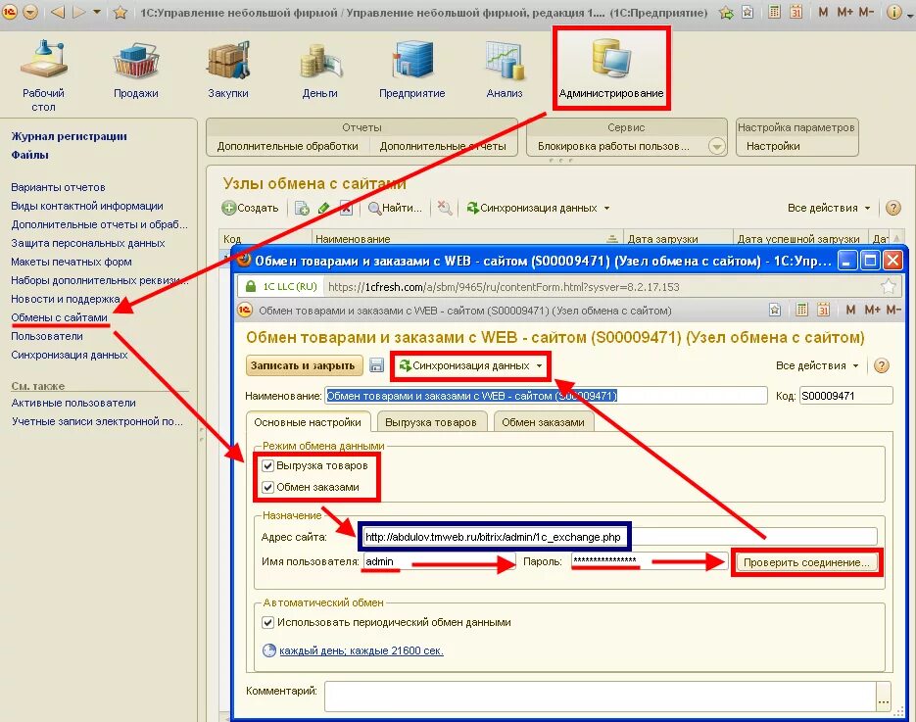Click the mark-for-deletion icon in list toolbar
This screenshot has height=722, width=916.
tap(347, 208)
